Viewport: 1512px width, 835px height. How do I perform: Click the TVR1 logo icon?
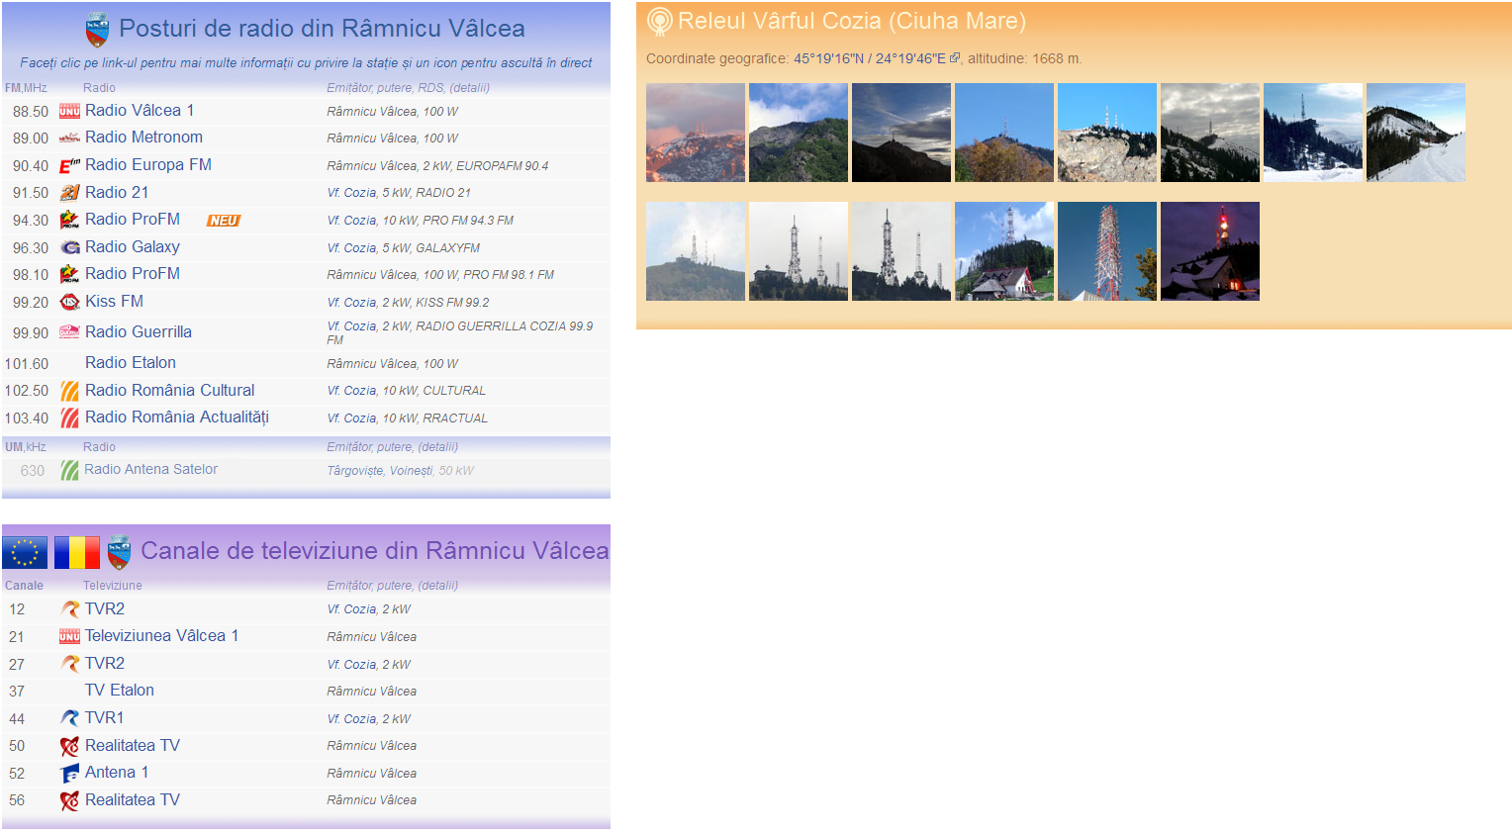point(69,718)
